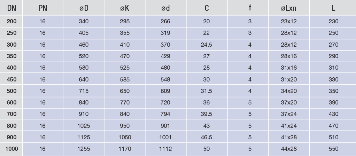
Task: Click the f column header
Action: coord(250,8)
